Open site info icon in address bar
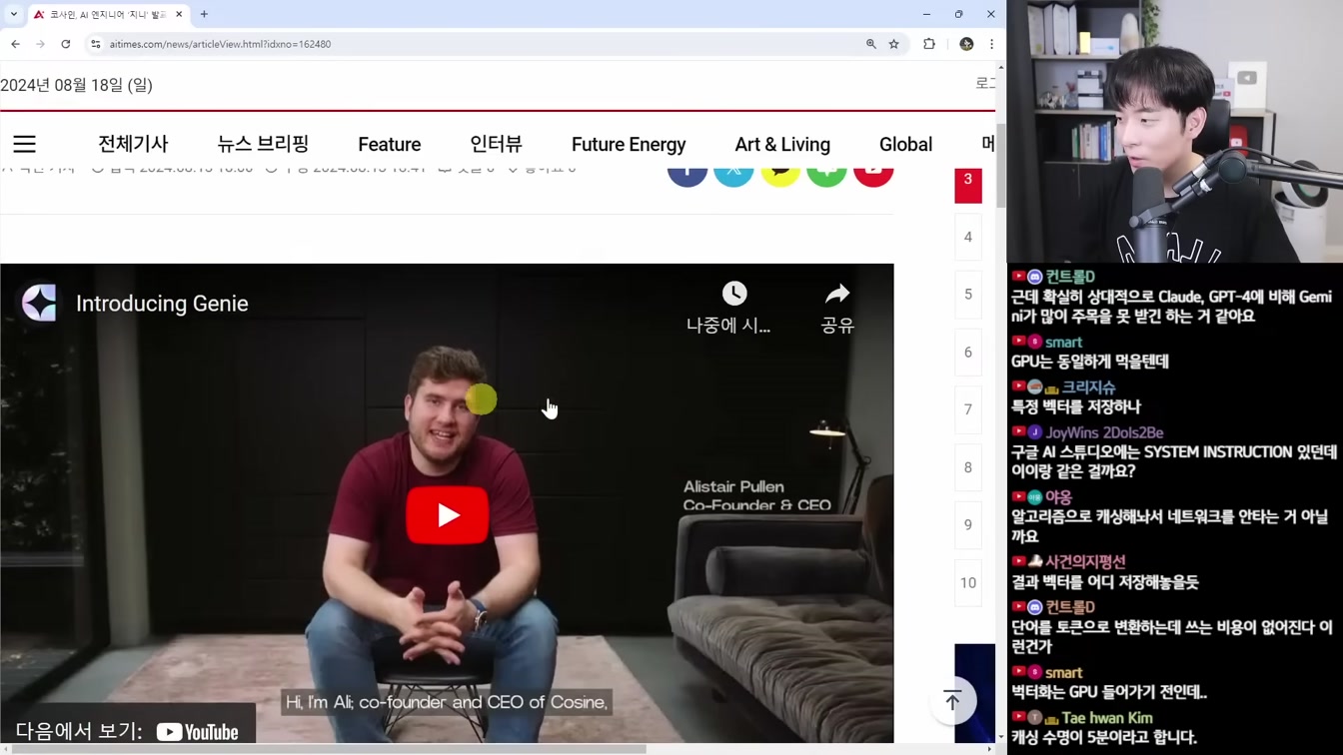Image resolution: width=1343 pixels, height=755 pixels. (x=96, y=44)
